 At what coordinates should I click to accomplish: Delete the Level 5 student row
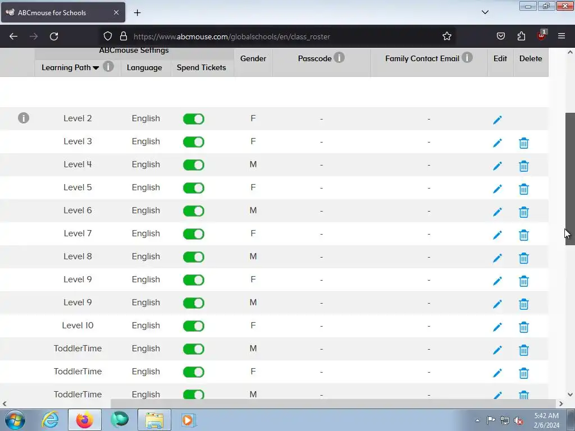(x=524, y=189)
